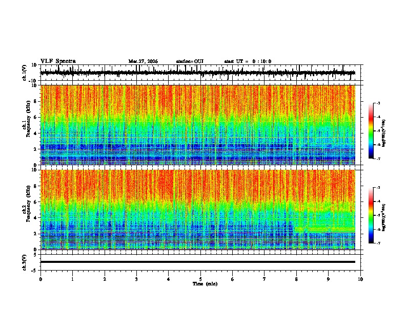The height and width of the screenshot is (313, 406).
Task: Click the log(PSD) label beside ch.1 color bar
Action: pos(384,133)
